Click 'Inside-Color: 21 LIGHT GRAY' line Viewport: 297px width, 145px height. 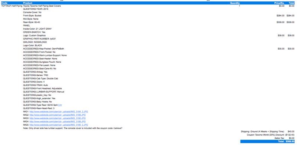(37, 29)
